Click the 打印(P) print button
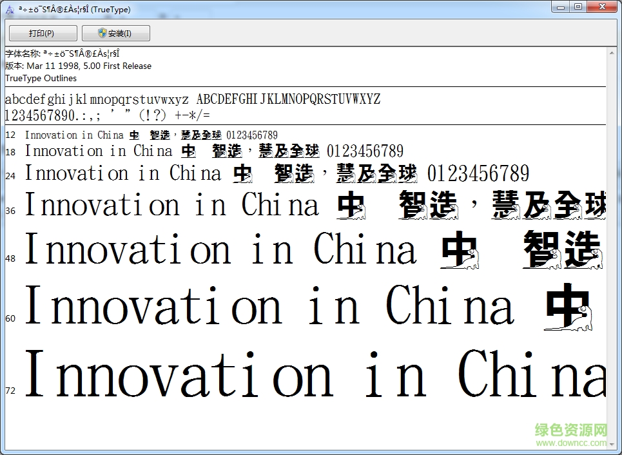This screenshot has height=455, width=622. point(42,33)
